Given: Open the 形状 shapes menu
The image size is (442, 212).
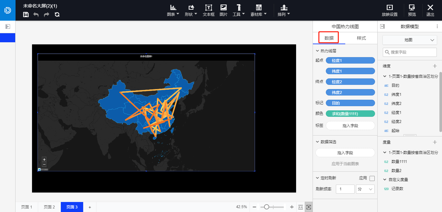Looking at the screenshot, I should pyautogui.click(x=191, y=10).
